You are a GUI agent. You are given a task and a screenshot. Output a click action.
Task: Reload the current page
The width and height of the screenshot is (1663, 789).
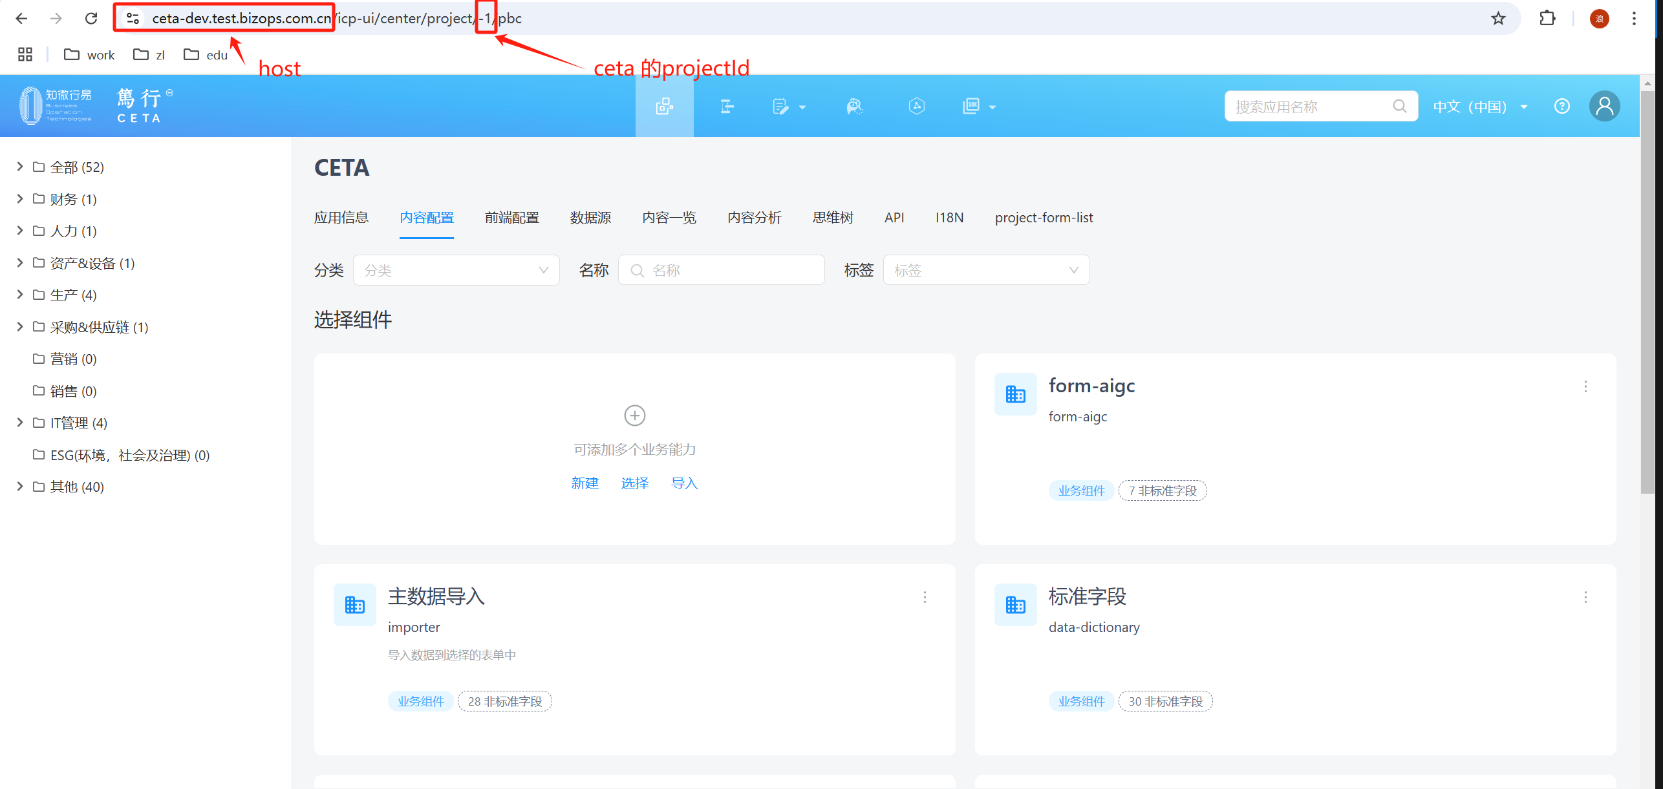pos(91,18)
